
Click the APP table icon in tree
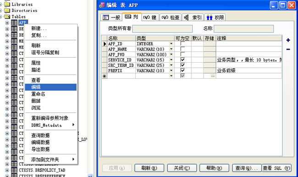coord(14,23)
